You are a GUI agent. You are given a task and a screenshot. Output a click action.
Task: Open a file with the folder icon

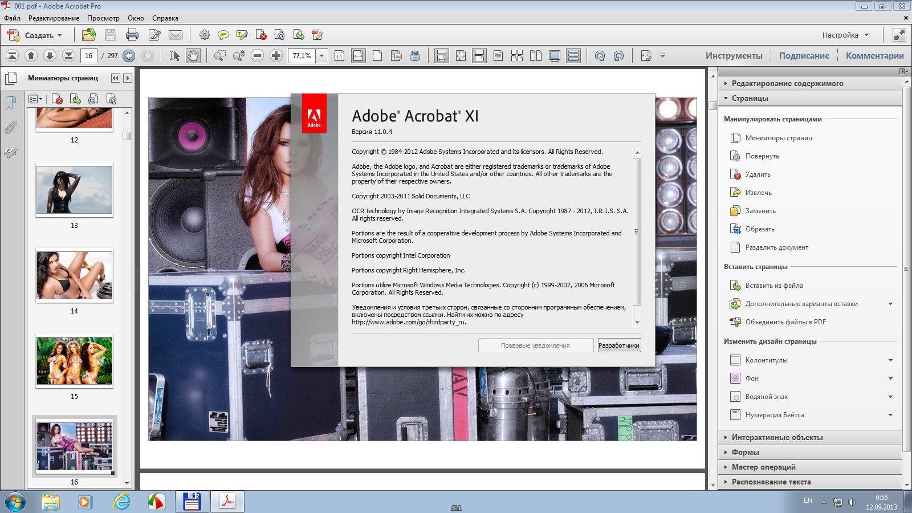tap(88, 35)
